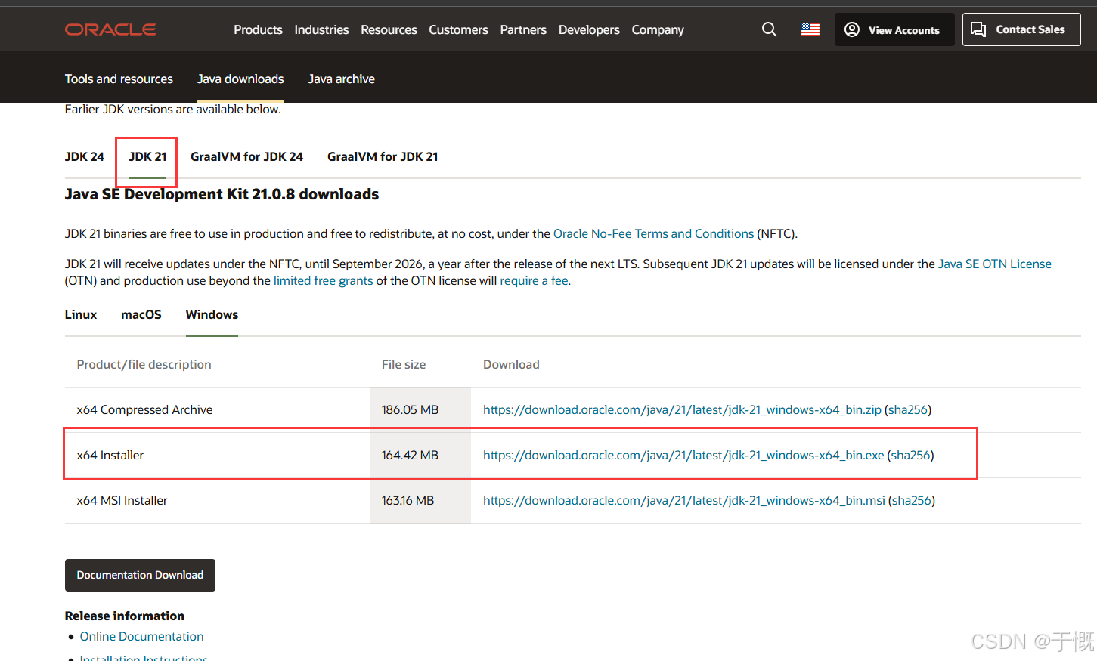Open the Industries menu
Image resolution: width=1097 pixels, height=661 pixels.
321,29
